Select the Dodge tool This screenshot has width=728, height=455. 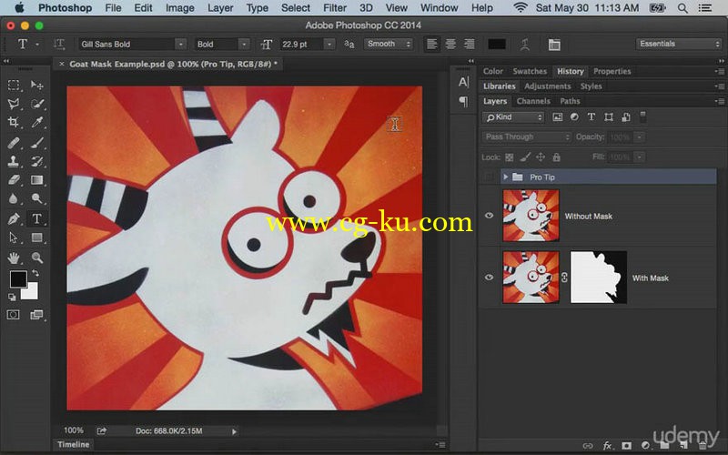pos(36,198)
